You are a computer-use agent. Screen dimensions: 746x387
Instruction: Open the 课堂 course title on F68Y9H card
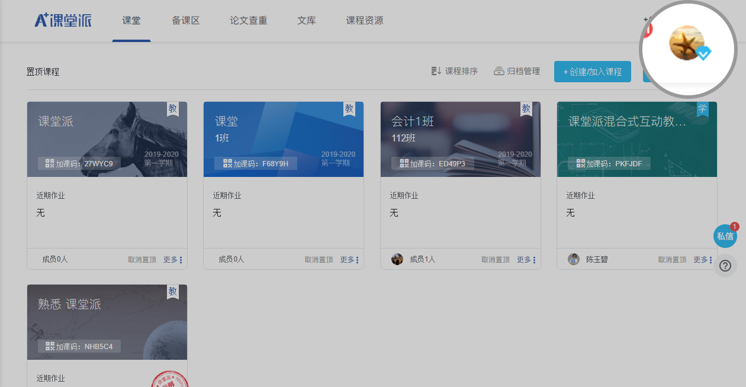tap(227, 121)
